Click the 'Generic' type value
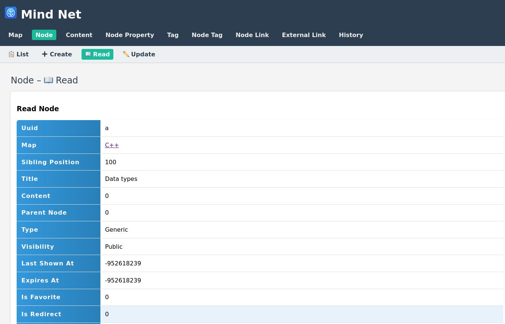This screenshot has height=324, width=505. pyautogui.click(x=116, y=229)
